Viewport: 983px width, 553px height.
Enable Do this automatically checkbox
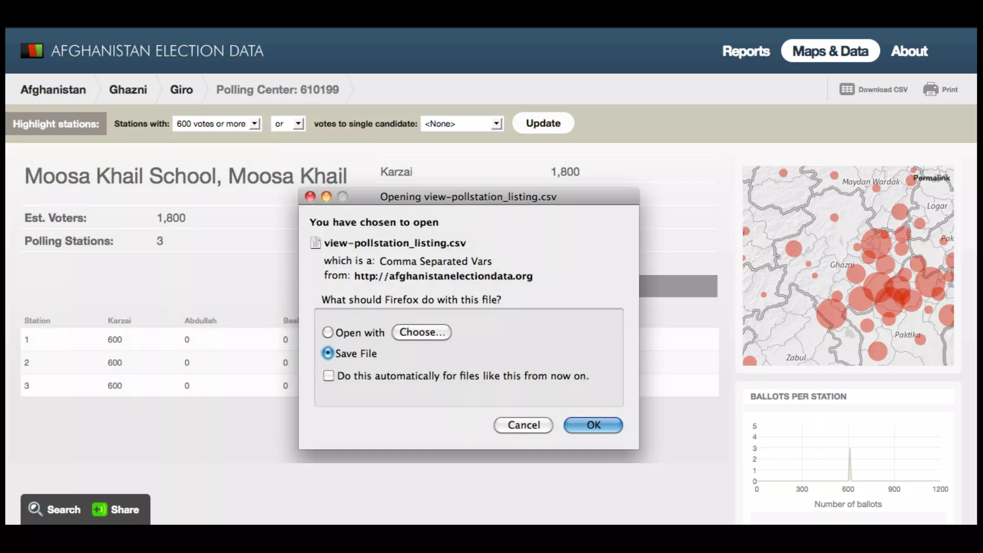click(x=329, y=375)
